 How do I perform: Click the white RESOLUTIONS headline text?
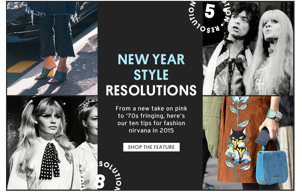click(151, 90)
